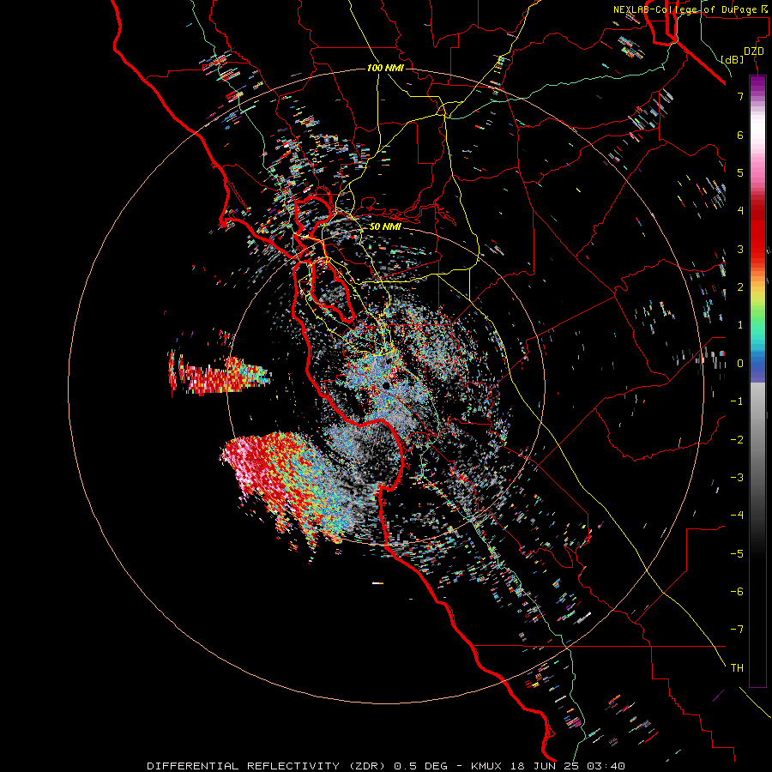The height and width of the screenshot is (772, 772).
Task: Click the -6 value on the color scale
Action: (x=737, y=592)
